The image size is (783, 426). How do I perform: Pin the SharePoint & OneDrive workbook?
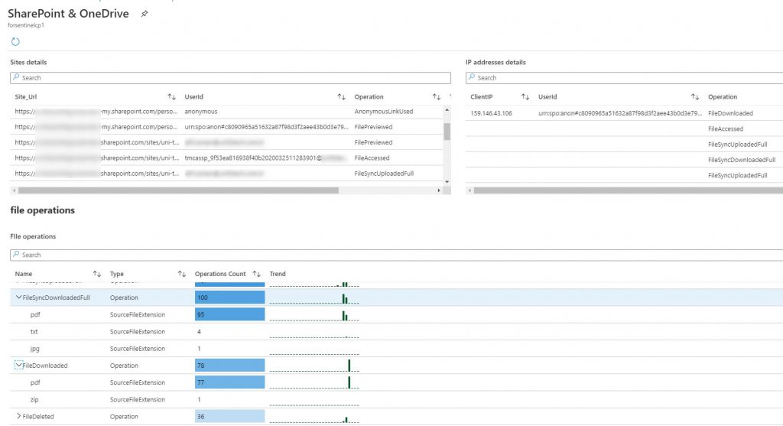(145, 14)
